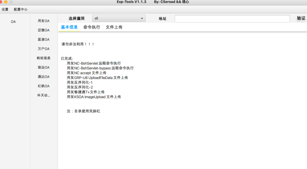Click line 用友NC-BshServlet-bypass 远程命令执行

[x=100, y=68]
